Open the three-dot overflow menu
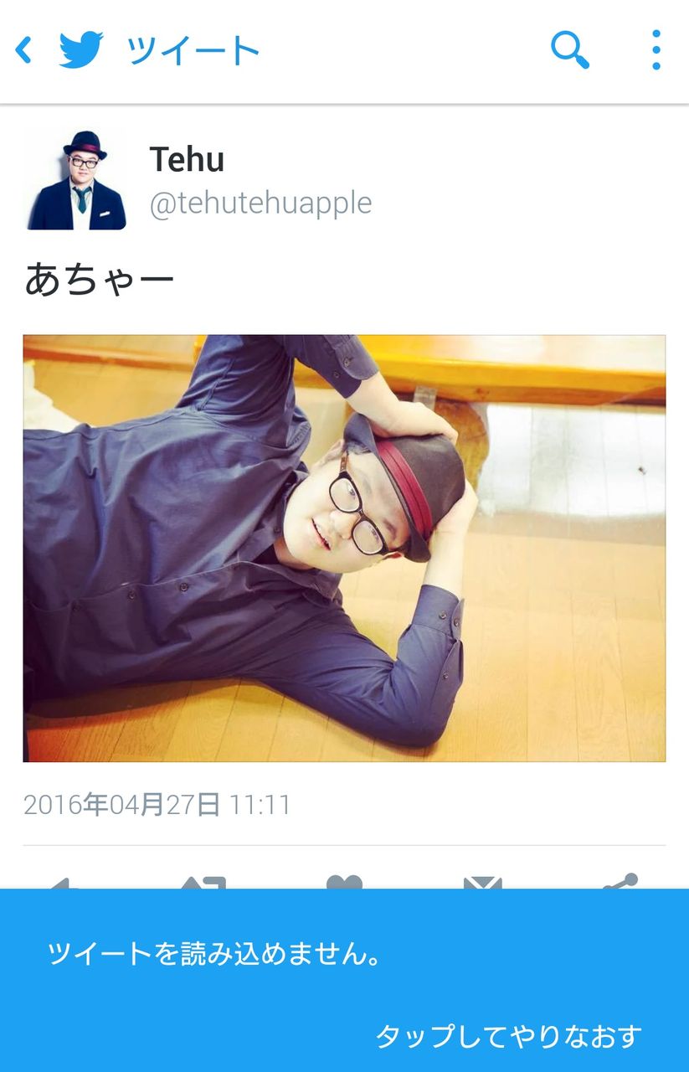Image resolution: width=689 pixels, height=1072 pixels. pos(656,50)
